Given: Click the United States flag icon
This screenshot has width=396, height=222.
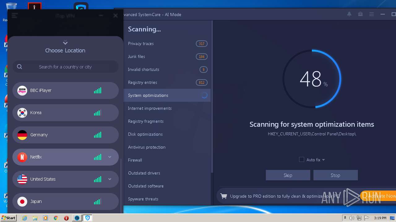Looking at the screenshot, I should [x=22, y=179].
